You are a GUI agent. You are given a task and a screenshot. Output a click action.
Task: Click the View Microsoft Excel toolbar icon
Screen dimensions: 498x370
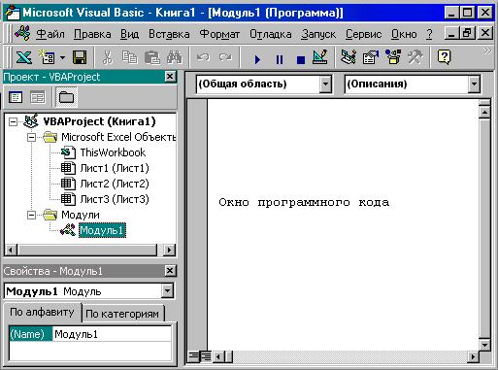click(x=24, y=57)
